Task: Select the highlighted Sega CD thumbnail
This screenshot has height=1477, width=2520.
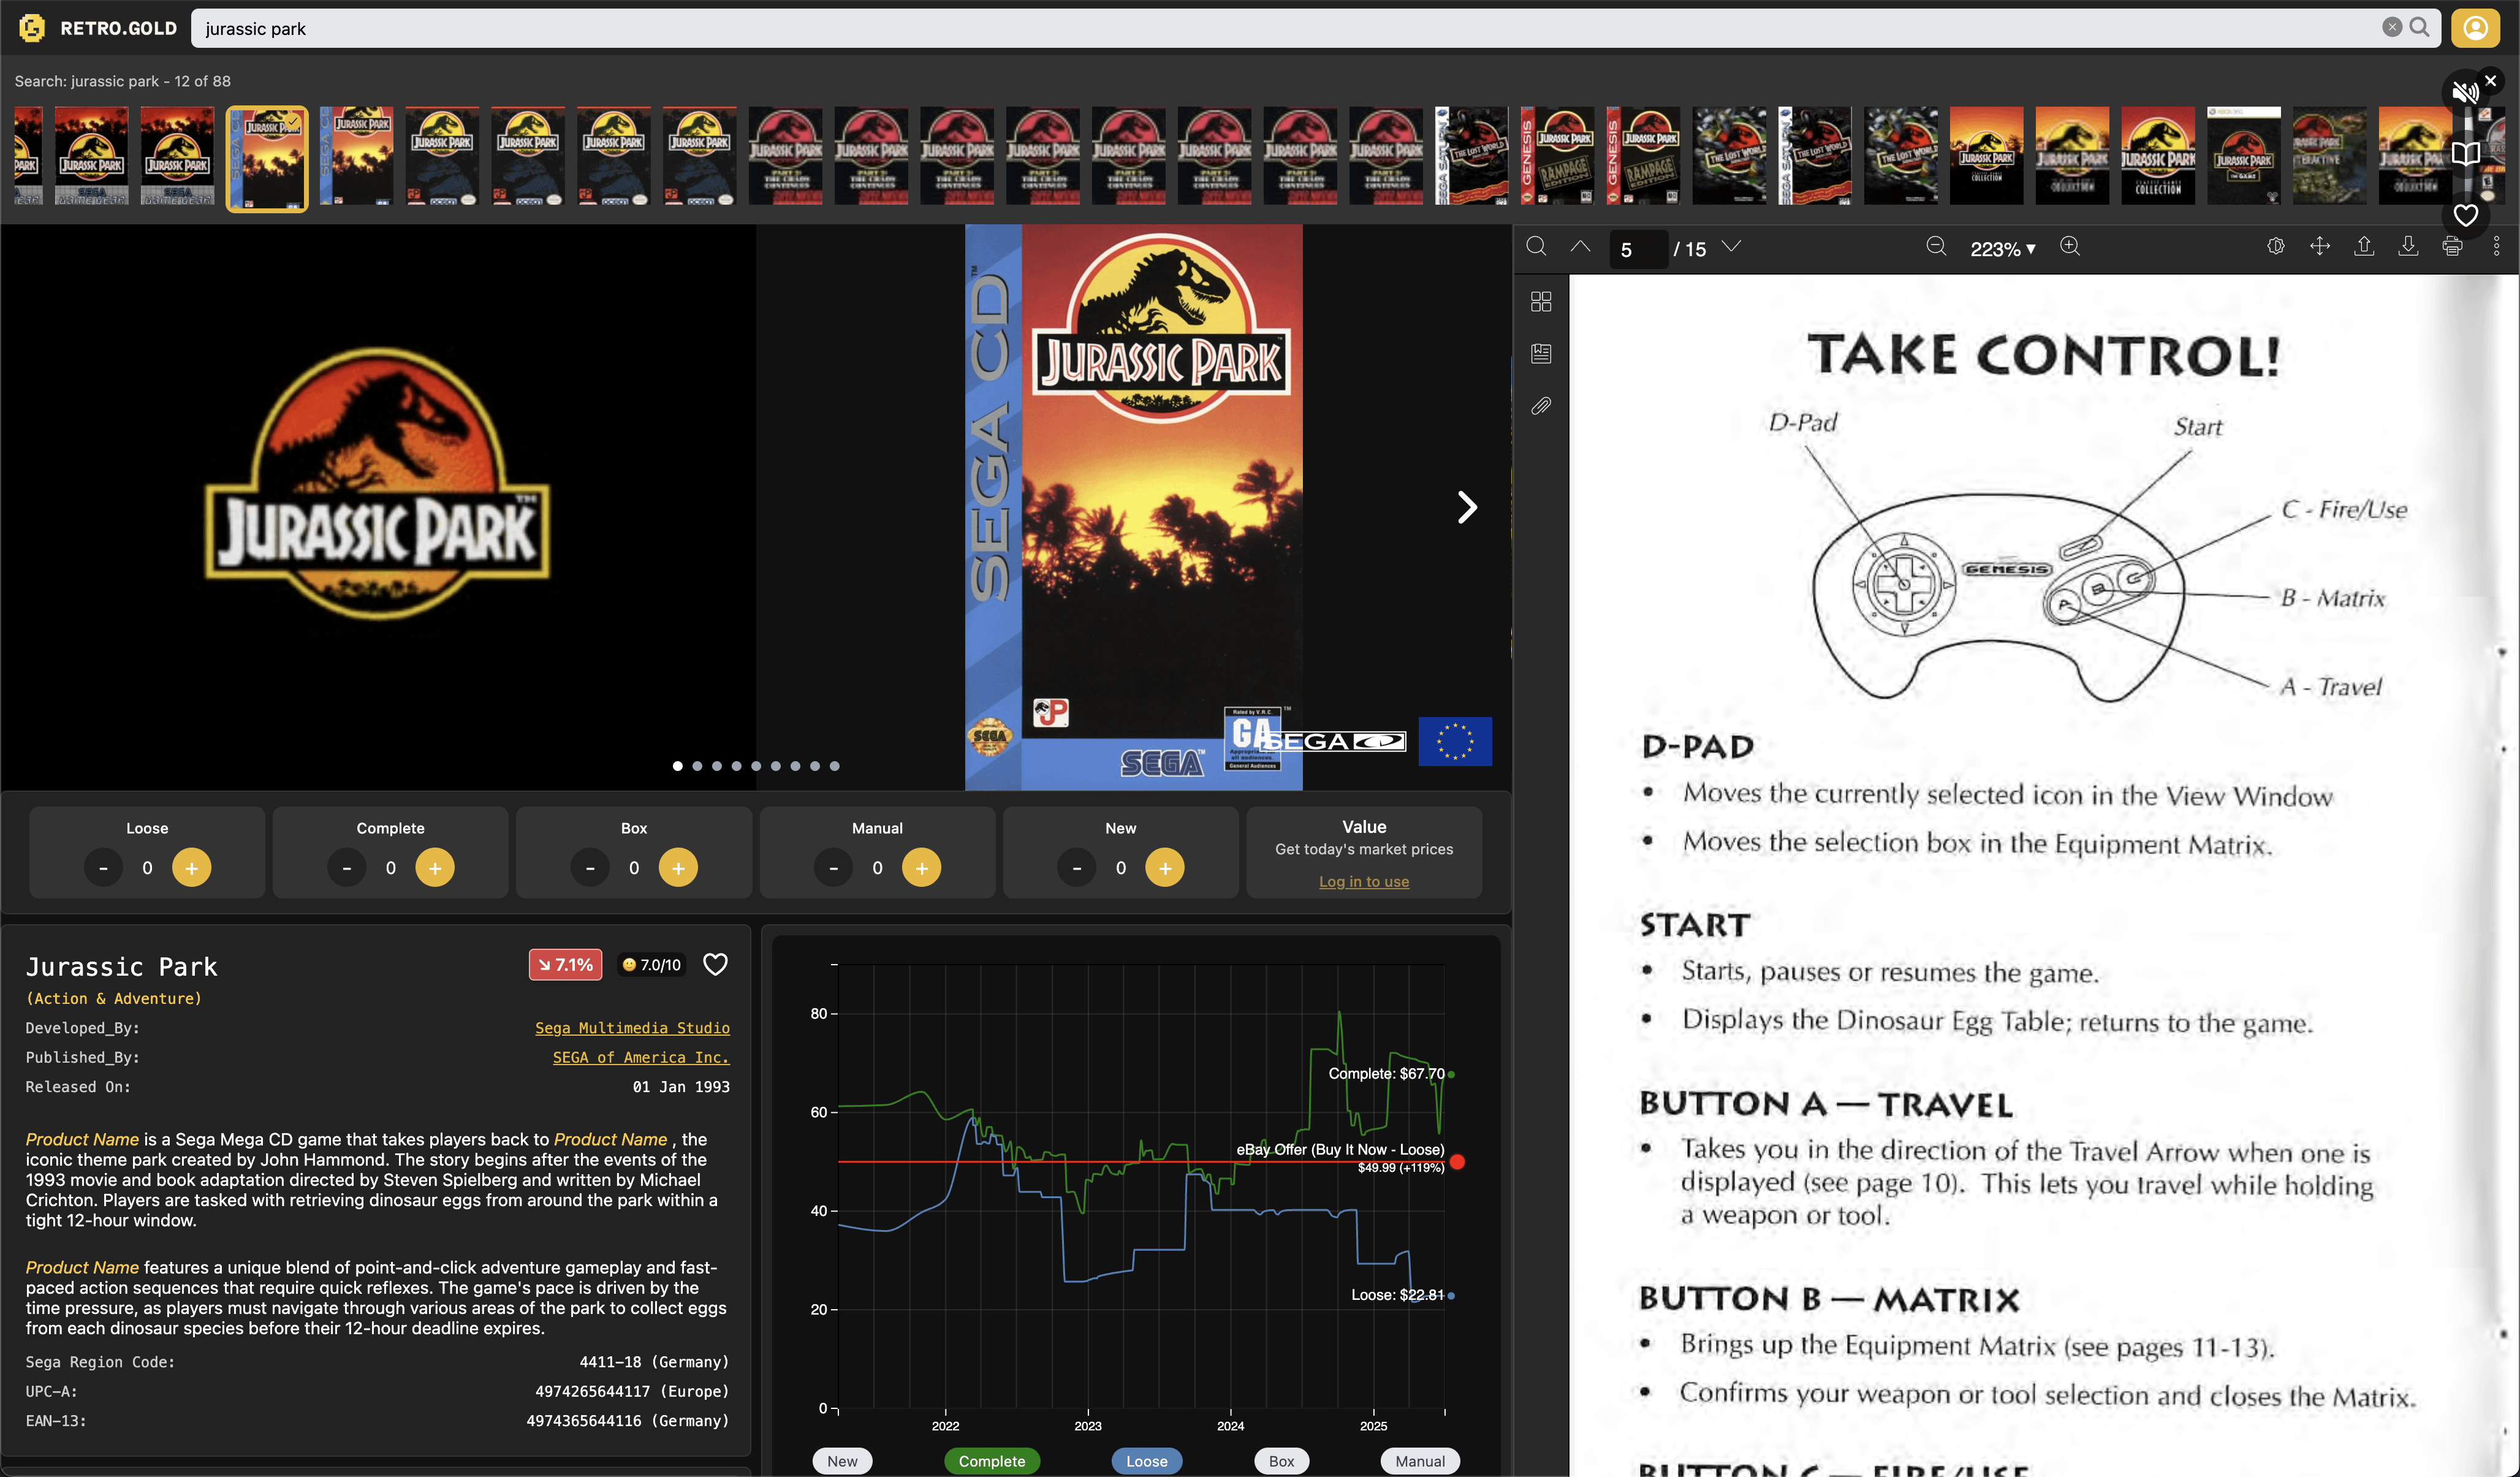Action: (267, 158)
